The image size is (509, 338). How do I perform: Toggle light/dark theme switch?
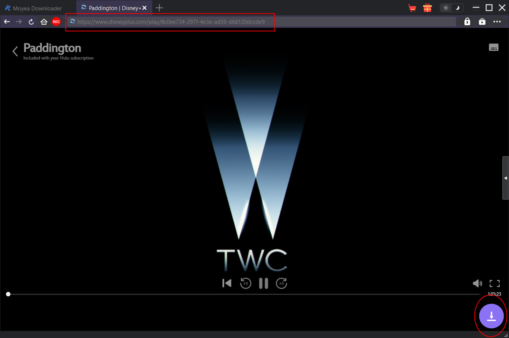(451, 8)
